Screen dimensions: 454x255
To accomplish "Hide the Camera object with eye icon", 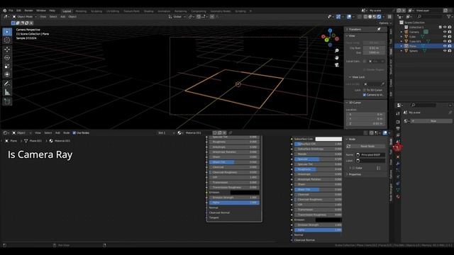I will tap(445, 32).
